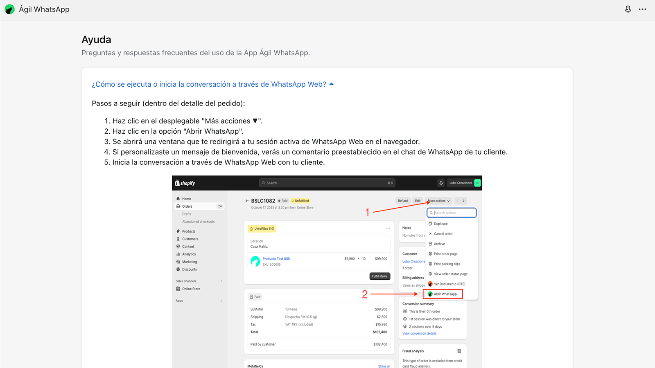Viewport: 655px width, 368px height.
Task: Click the Refund button
Action: pyautogui.click(x=403, y=201)
